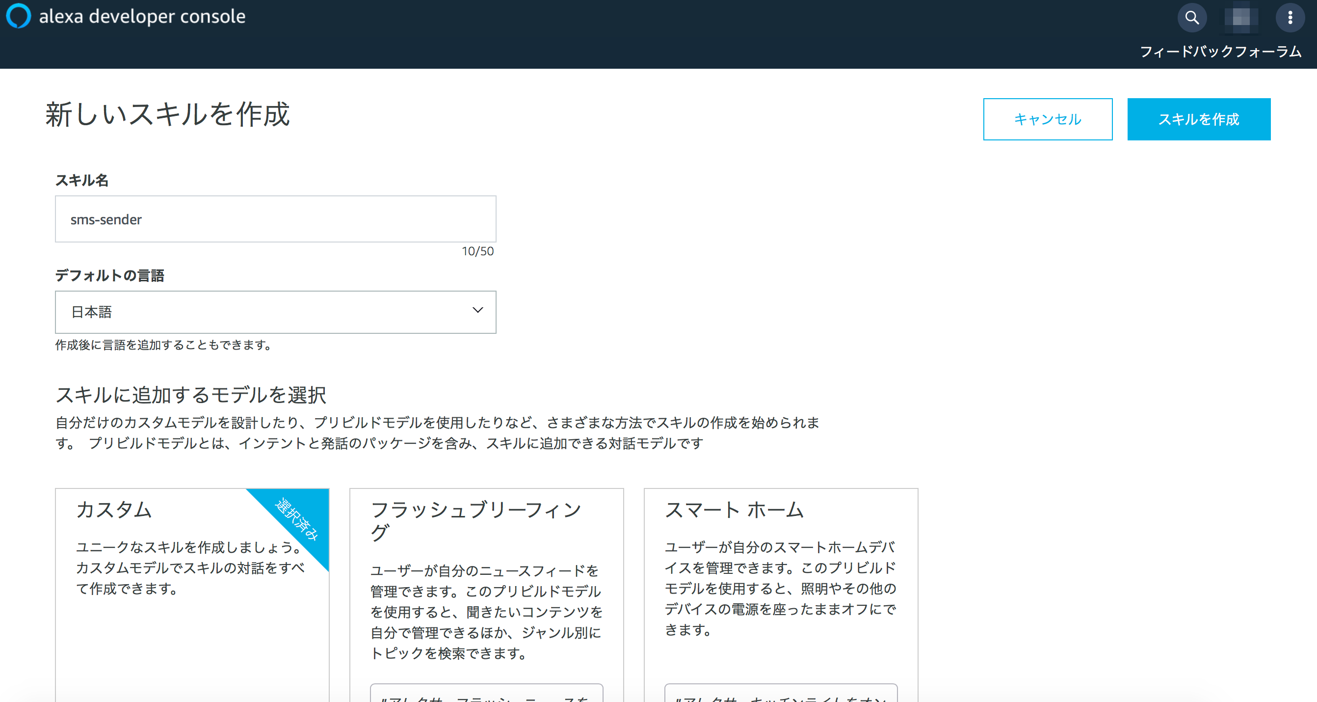1317x702 pixels.
Task: Click the スキルを作成 button
Action: 1198,119
